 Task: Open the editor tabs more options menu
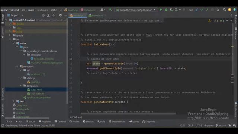pos(231,15)
